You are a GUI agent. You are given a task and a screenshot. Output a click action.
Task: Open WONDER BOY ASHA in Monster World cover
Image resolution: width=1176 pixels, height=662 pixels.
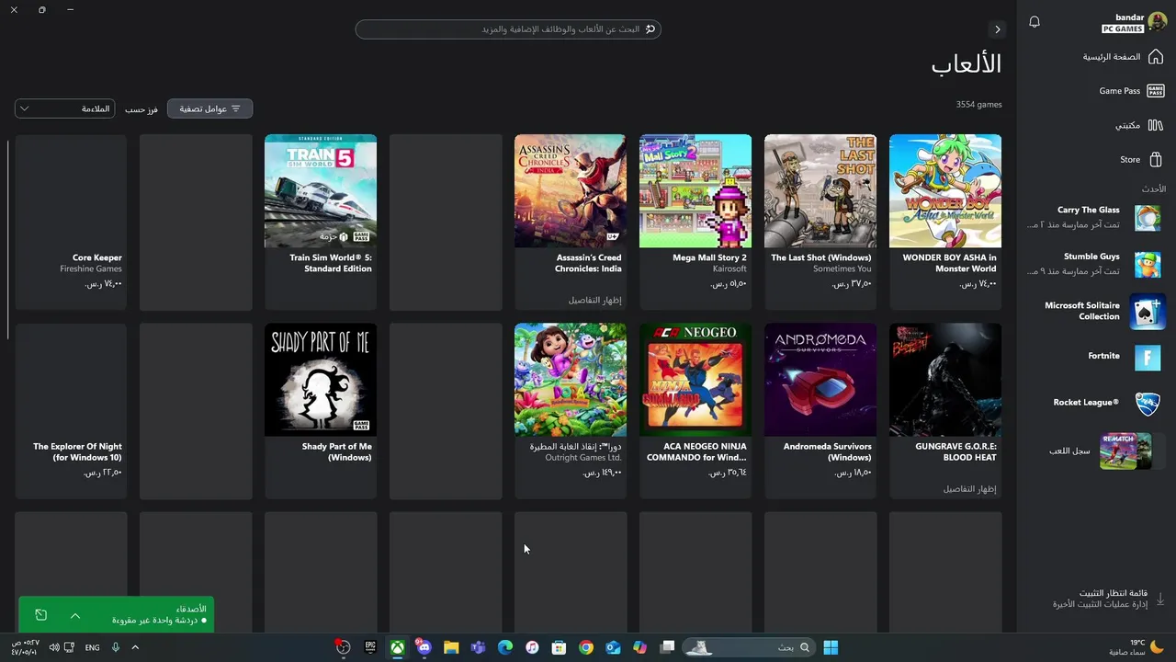[945, 191]
